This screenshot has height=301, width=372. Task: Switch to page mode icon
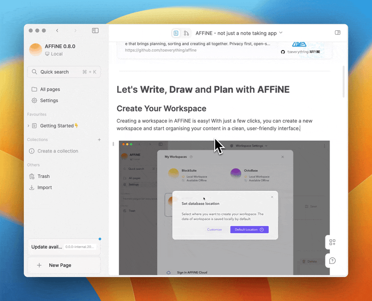tap(176, 33)
